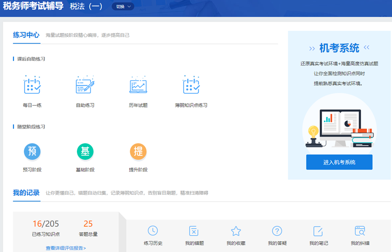The width and height of the screenshot is (392, 252).
Task: Select the 预习阶段 blue circle icon
Action: click(32, 151)
